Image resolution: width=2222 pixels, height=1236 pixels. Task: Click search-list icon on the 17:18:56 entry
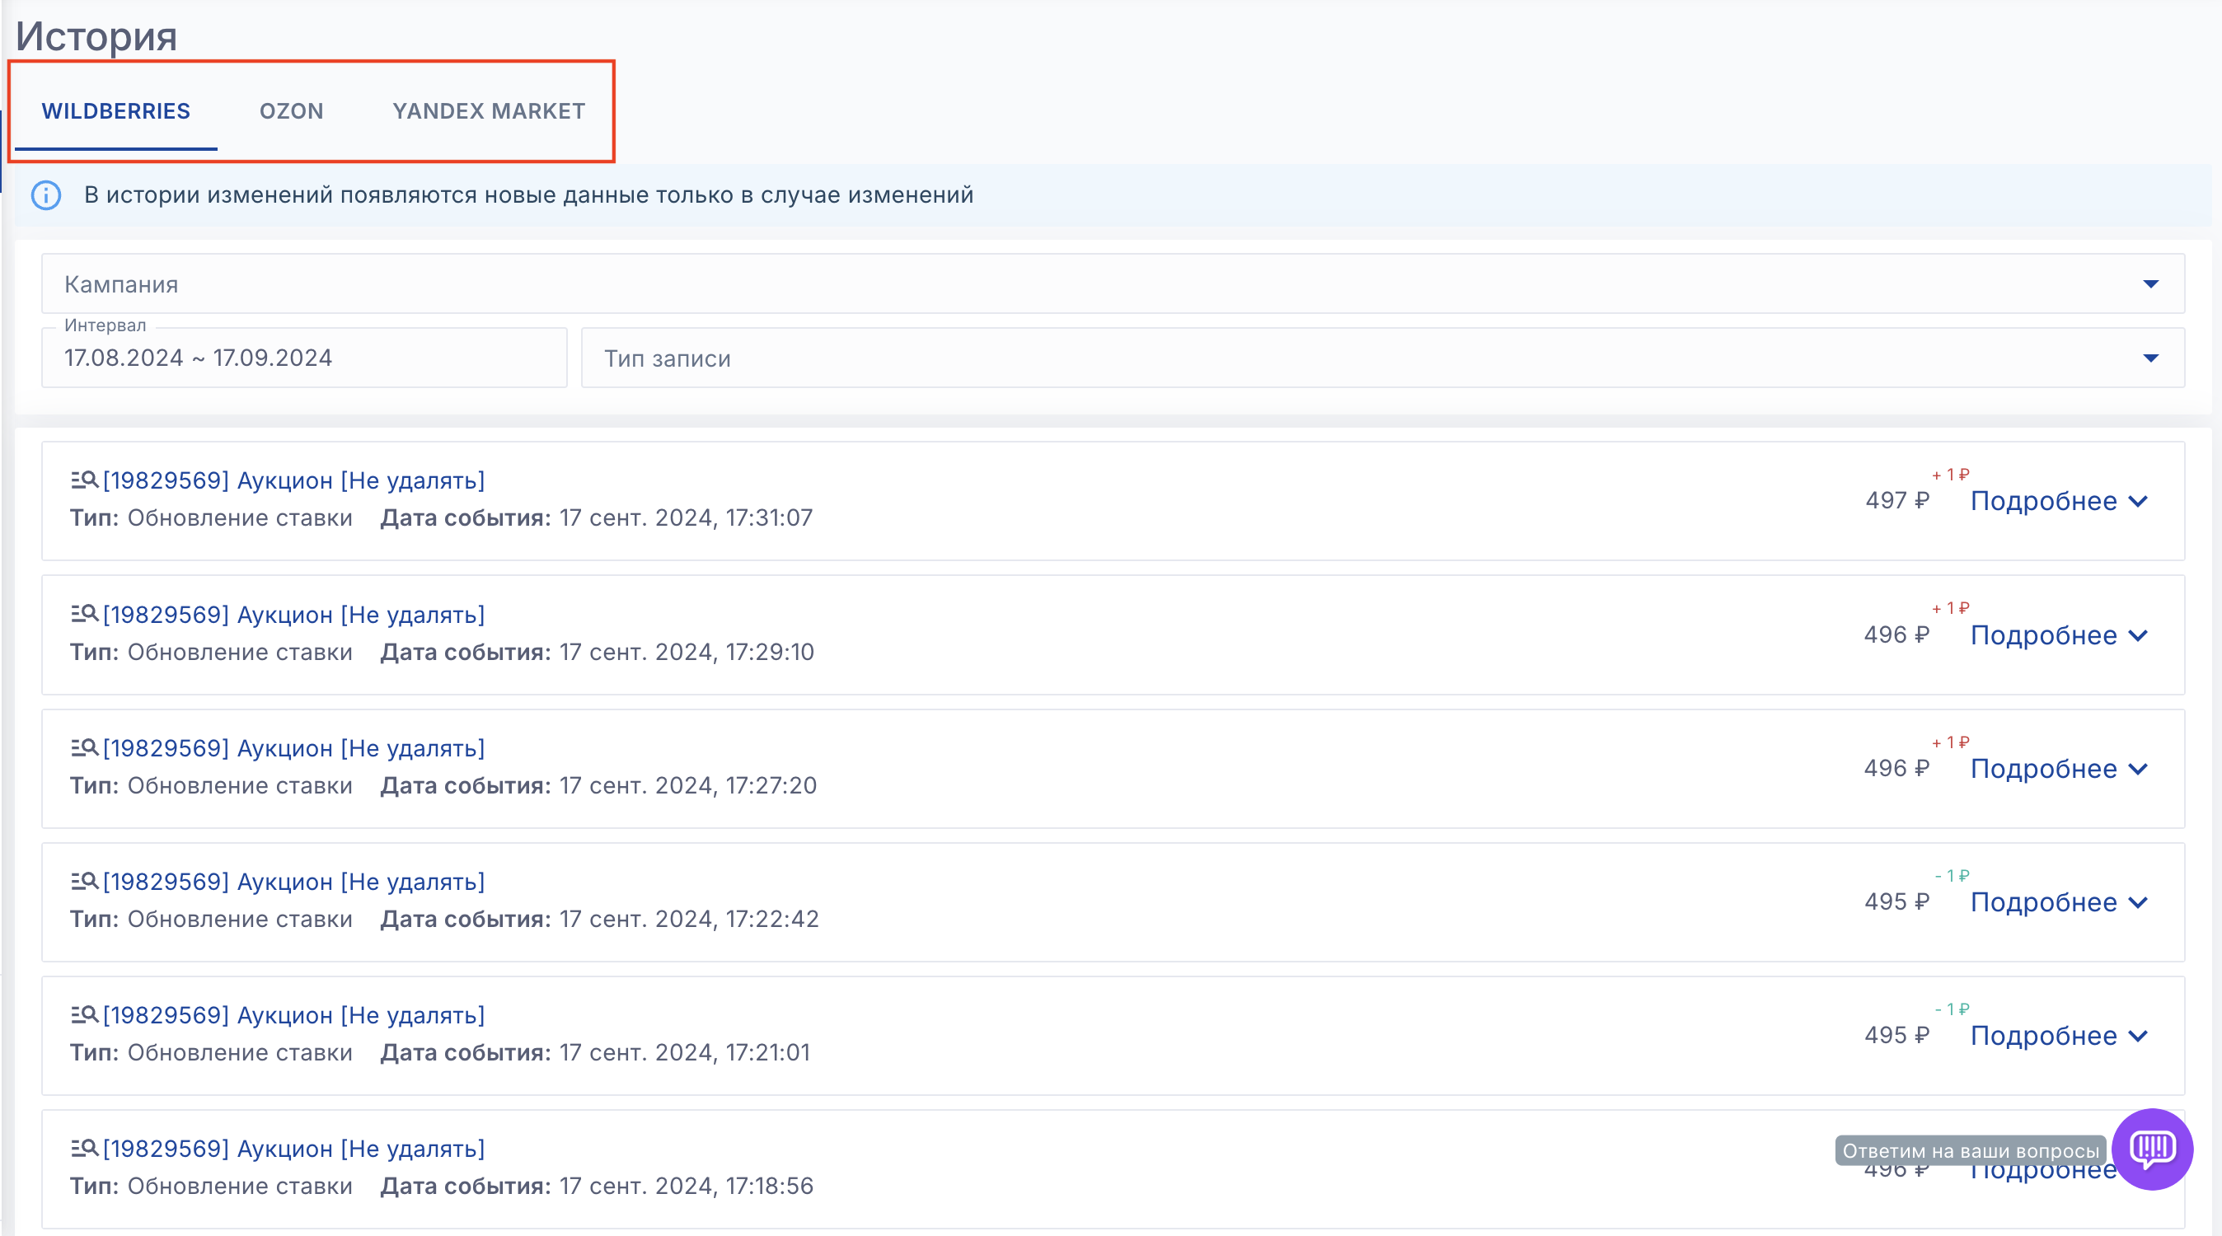point(85,1148)
